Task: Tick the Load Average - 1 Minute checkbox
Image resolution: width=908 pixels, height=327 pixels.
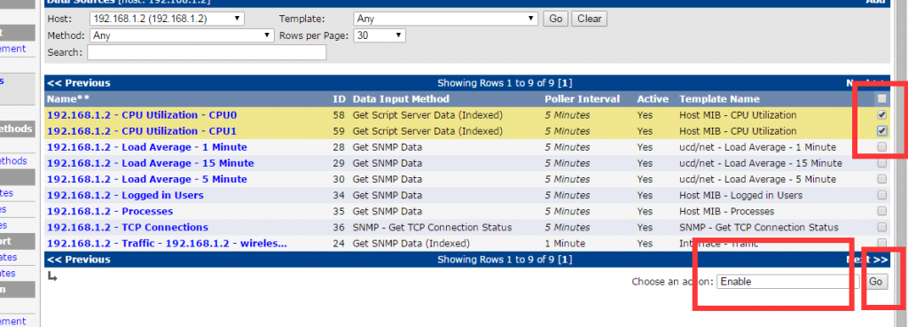Action: tap(881, 147)
